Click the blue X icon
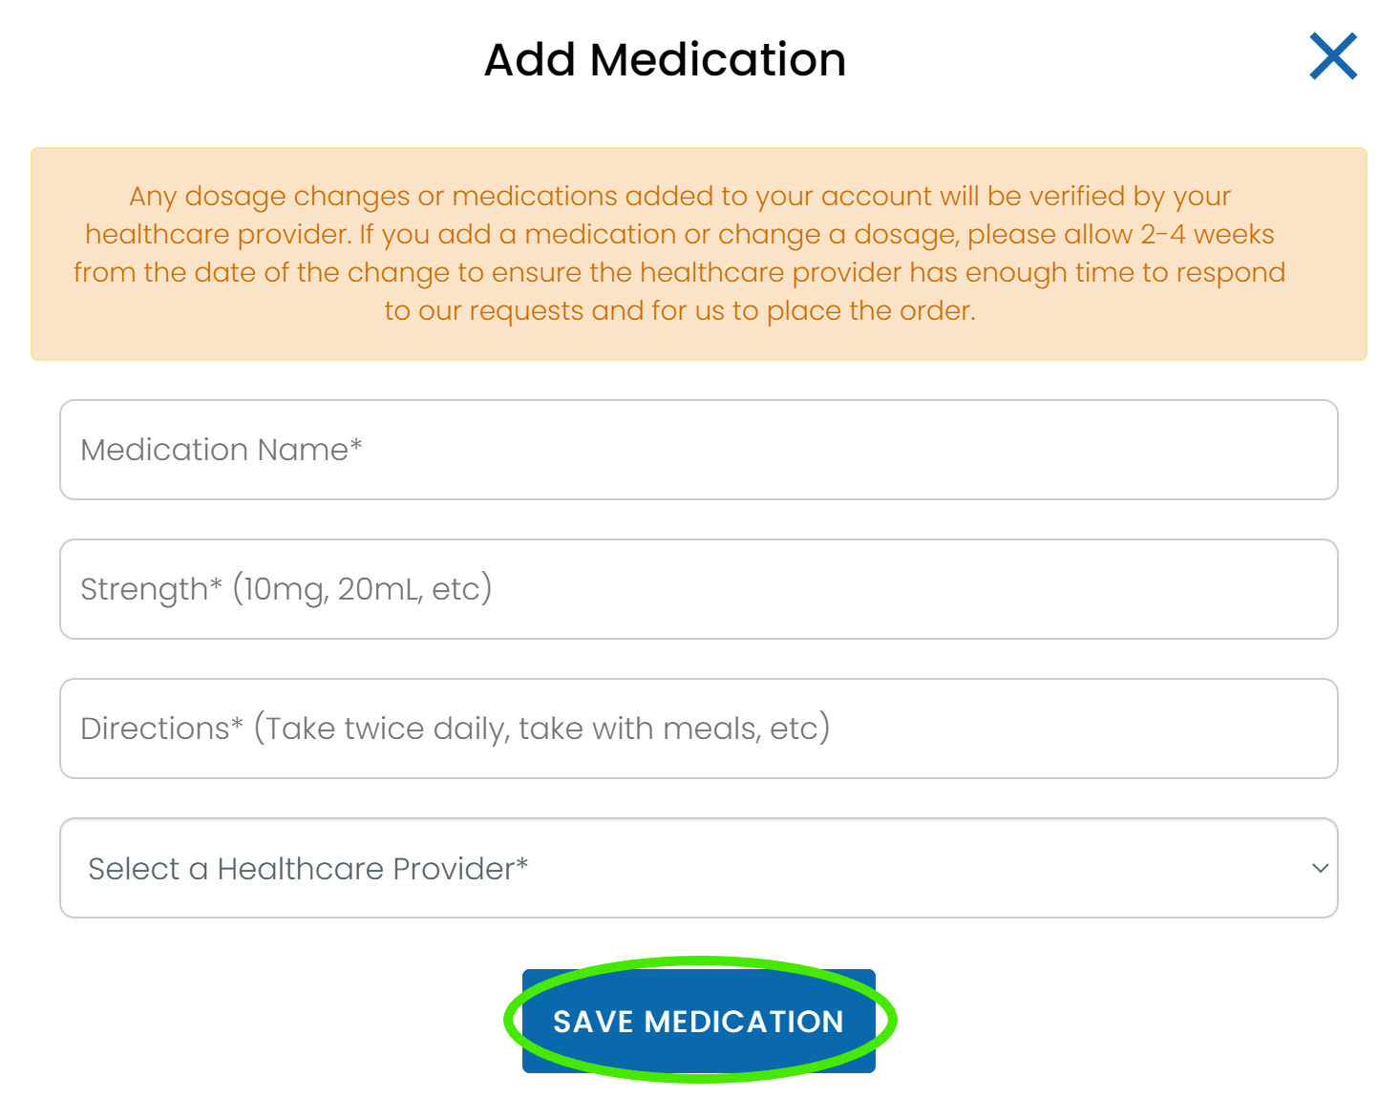Screen dimensions: 1399x1098 (x=1333, y=56)
